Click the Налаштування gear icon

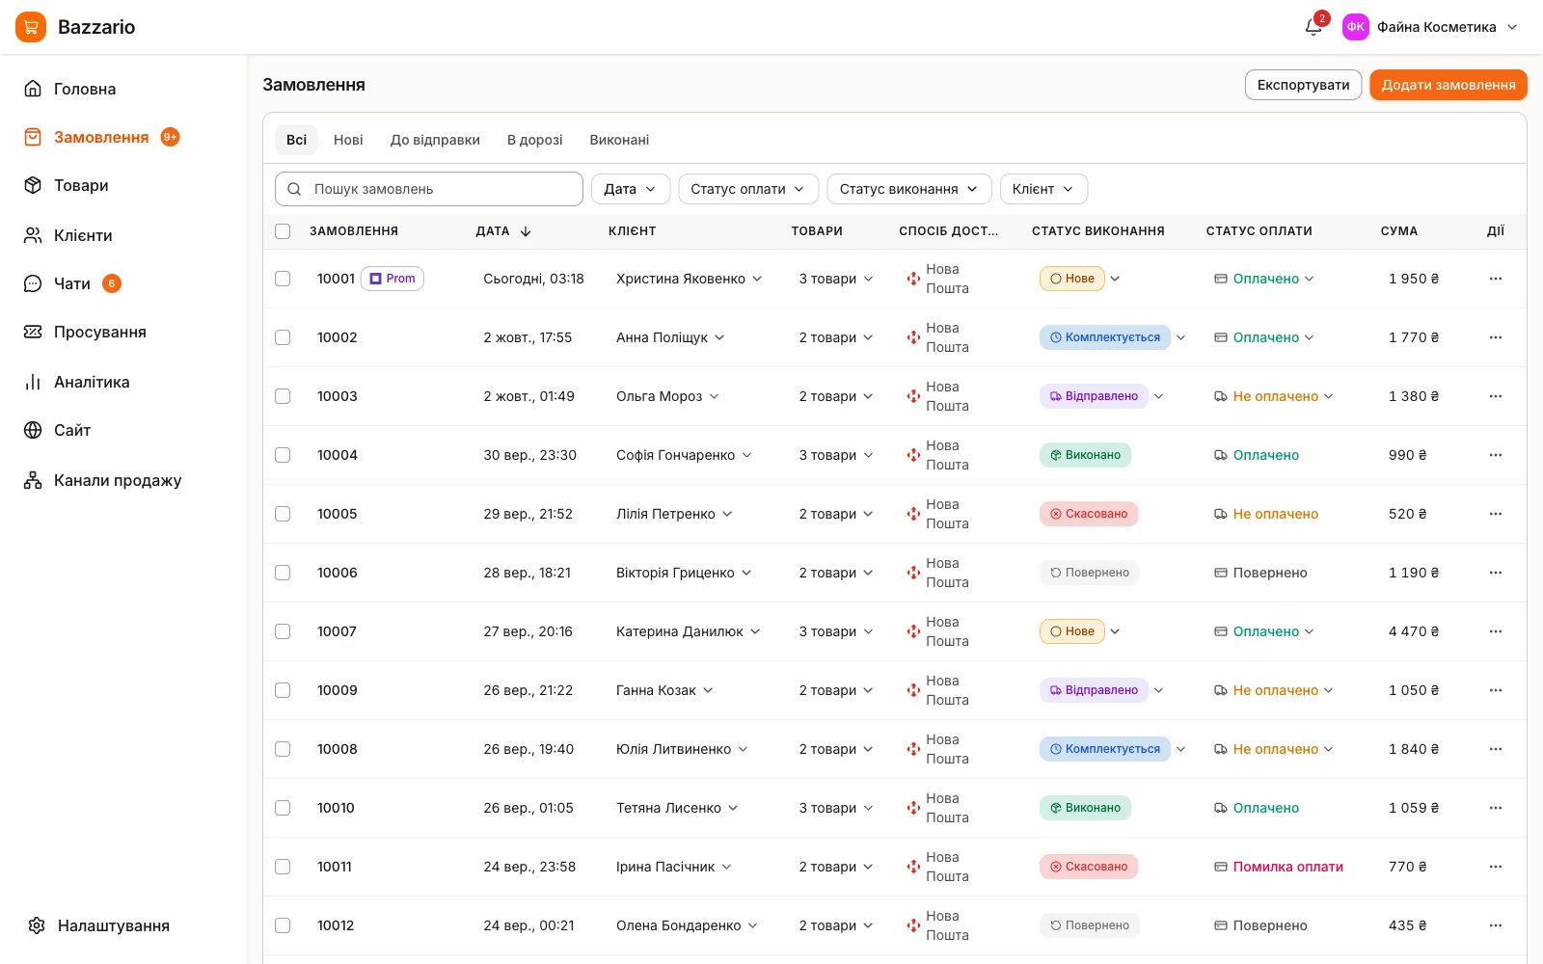click(37, 925)
